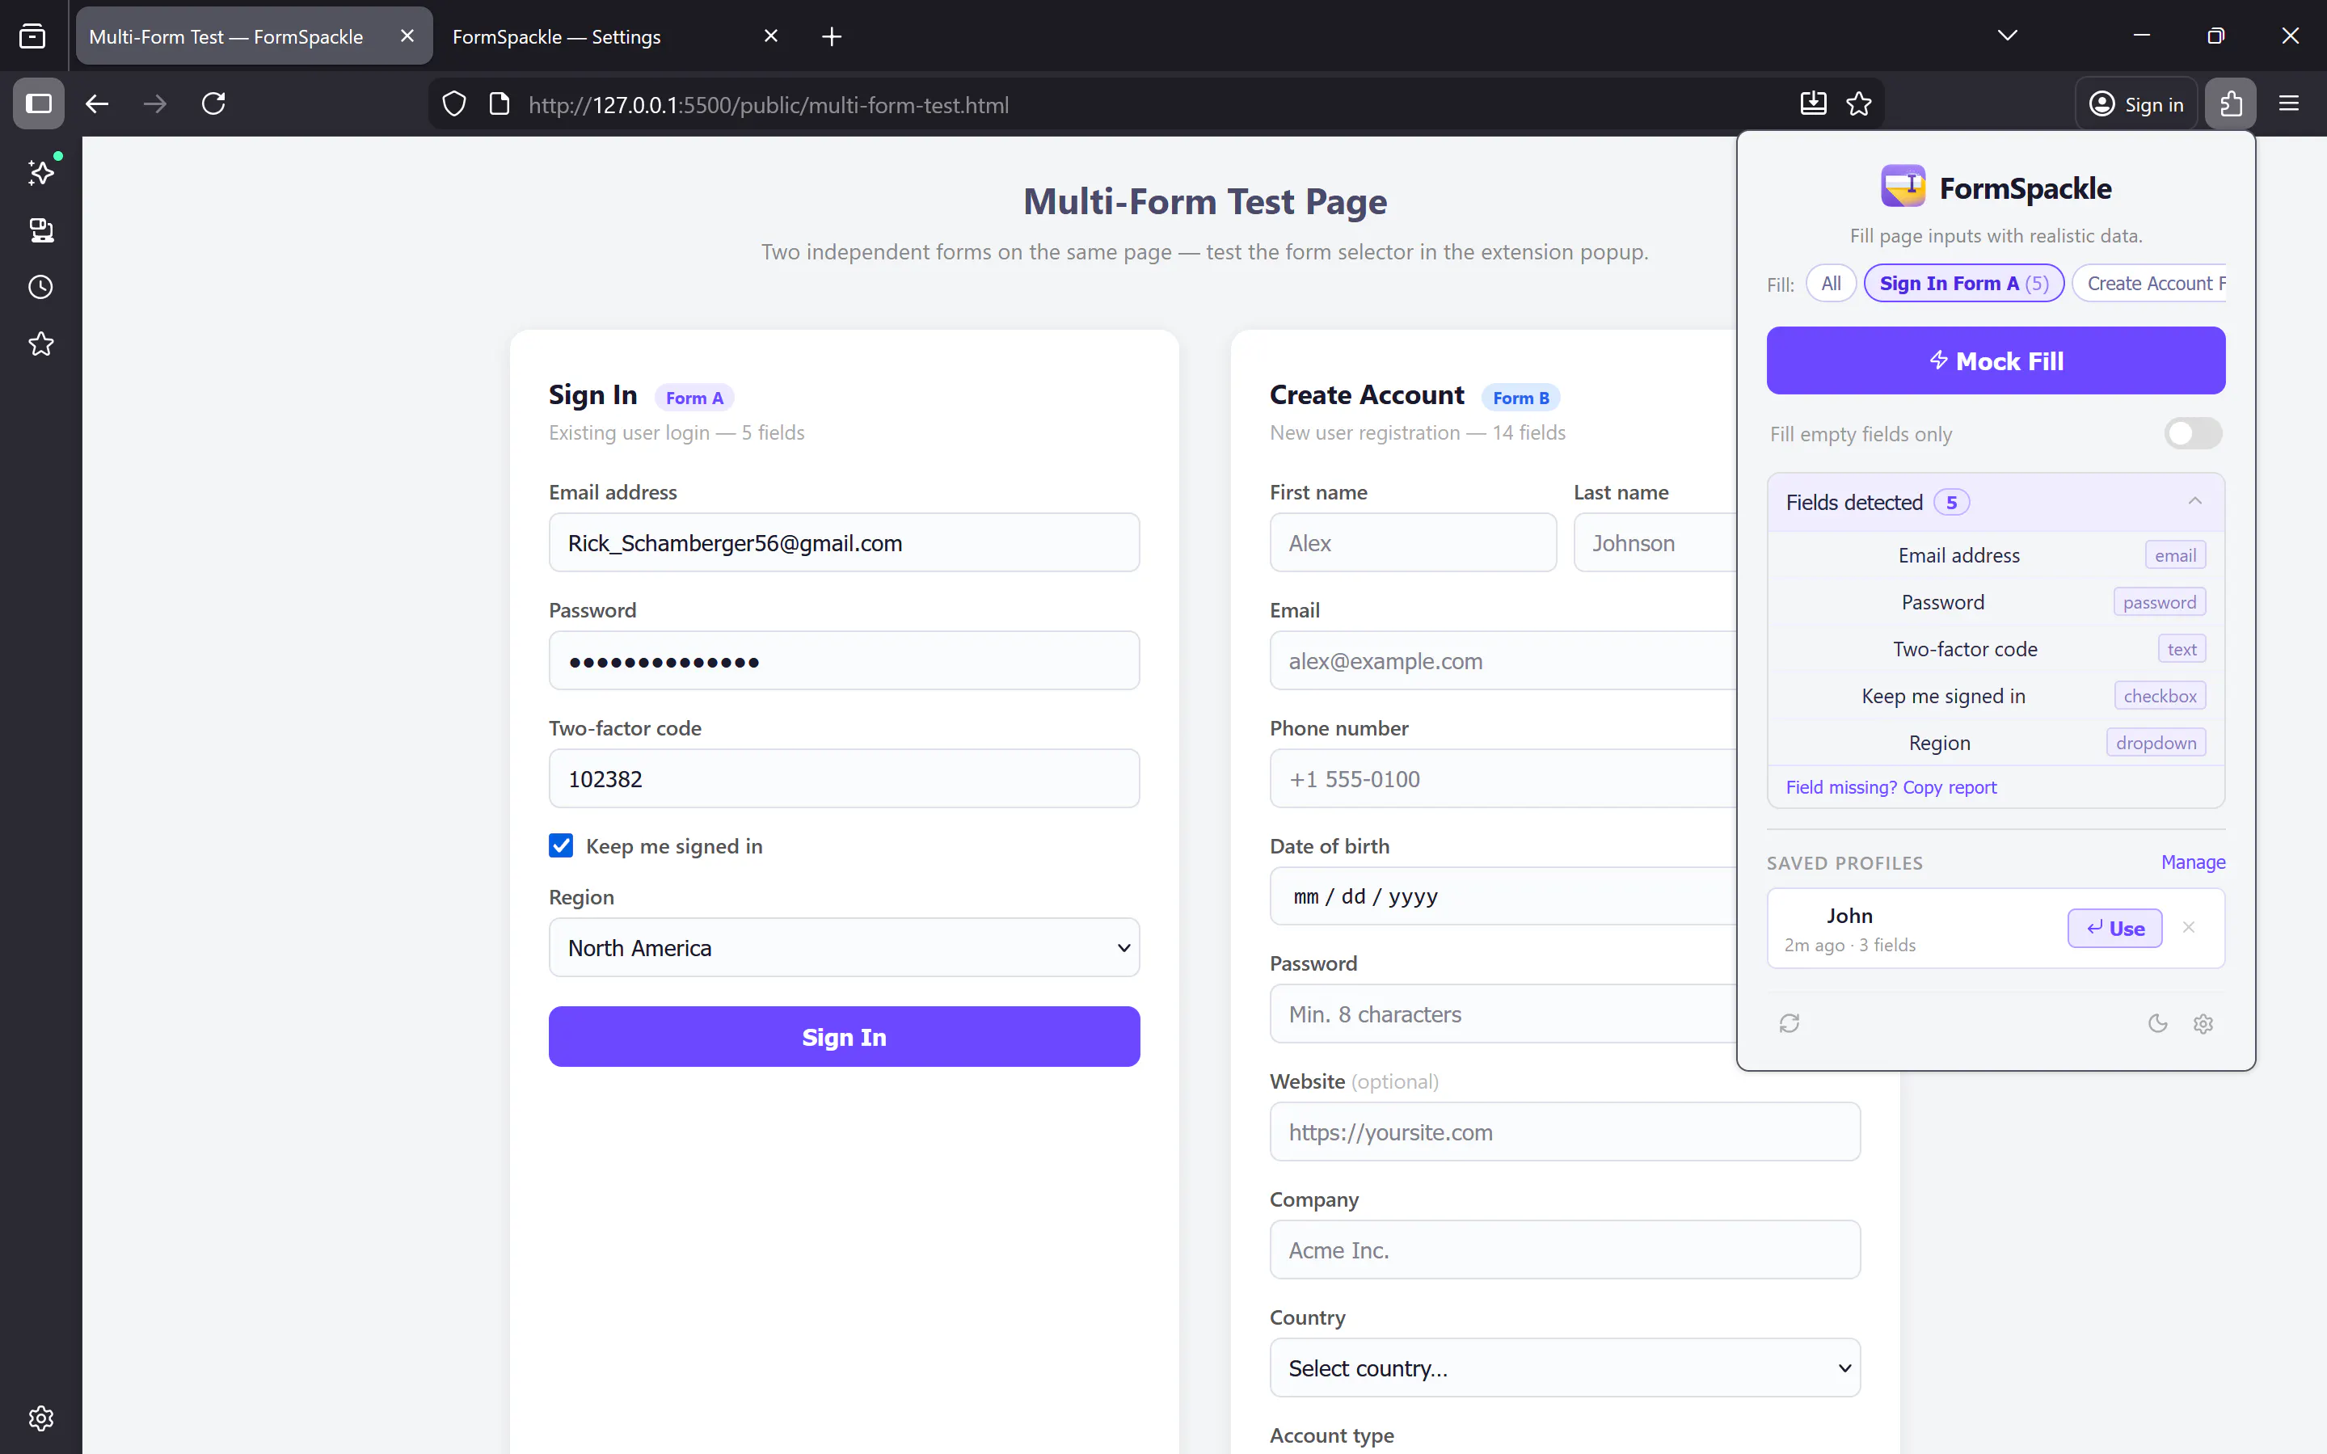The height and width of the screenshot is (1454, 2327).
Task: Click the install app icon in the address bar
Action: click(1813, 103)
